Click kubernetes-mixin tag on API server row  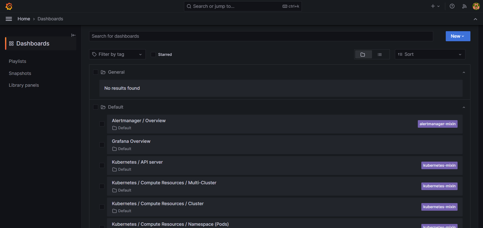pyautogui.click(x=439, y=165)
